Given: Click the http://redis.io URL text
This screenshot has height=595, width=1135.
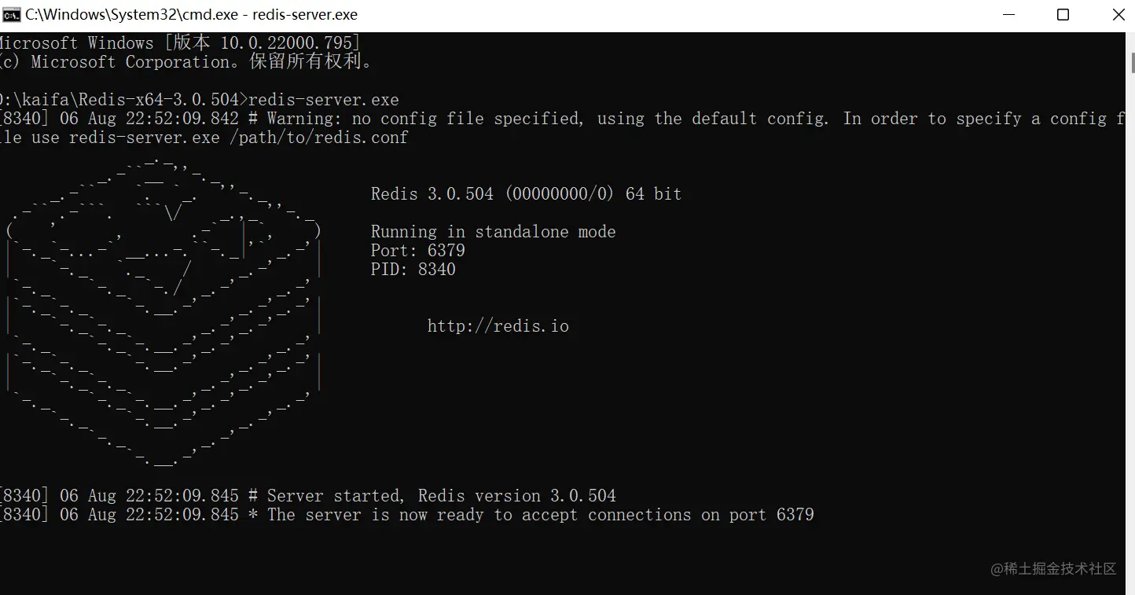Looking at the screenshot, I should coord(498,326).
